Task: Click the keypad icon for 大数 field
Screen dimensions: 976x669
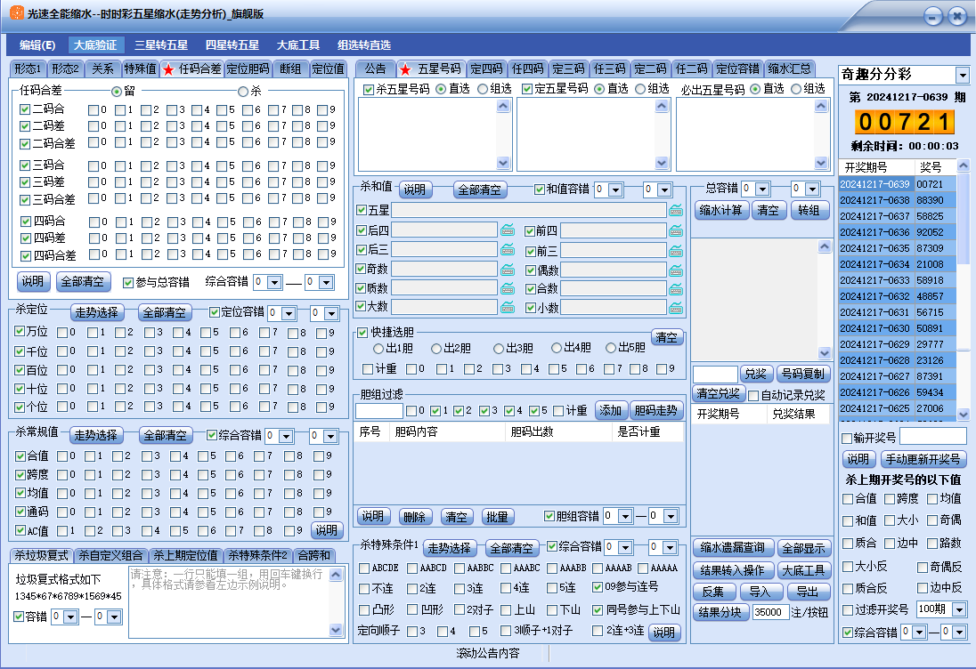Action: [x=508, y=308]
